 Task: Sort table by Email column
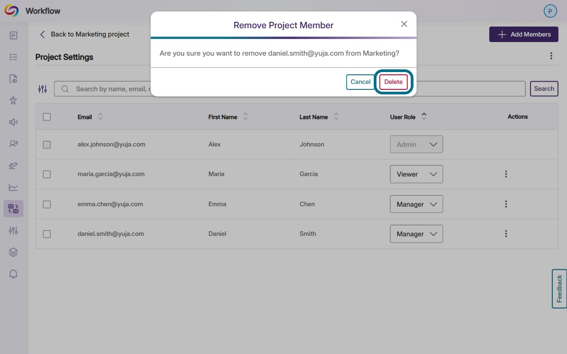click(101, 117)
